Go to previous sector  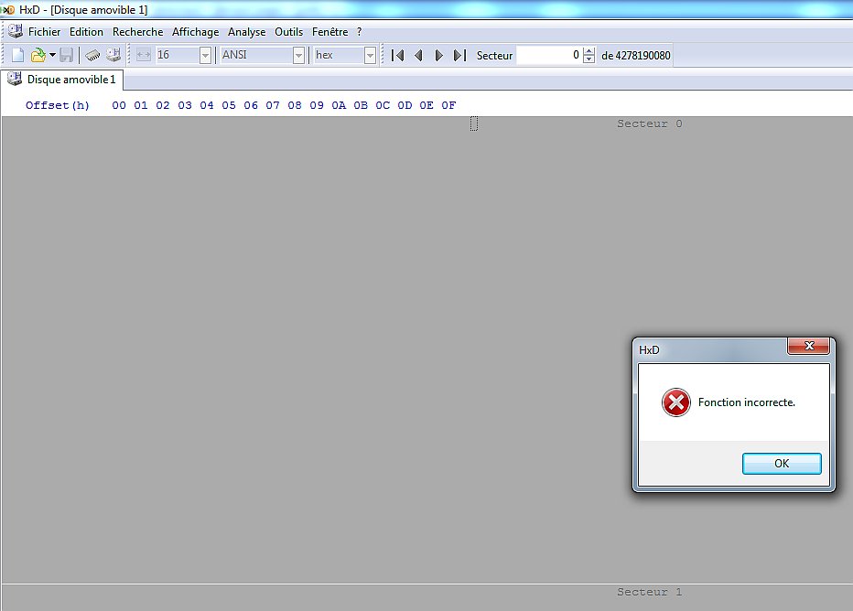pyautogui.click(x=418, y=56)
